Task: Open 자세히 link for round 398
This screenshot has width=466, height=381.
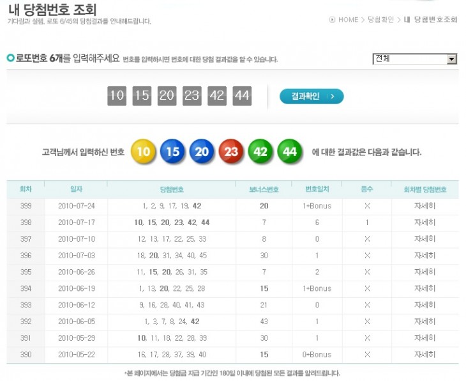Action: [x=425, y=222]
